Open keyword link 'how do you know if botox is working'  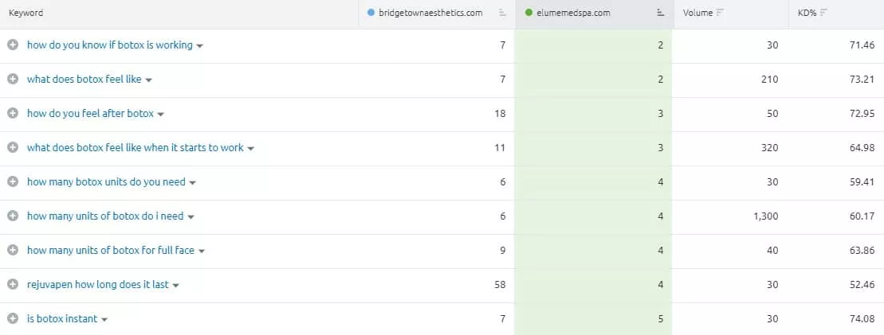110,45
